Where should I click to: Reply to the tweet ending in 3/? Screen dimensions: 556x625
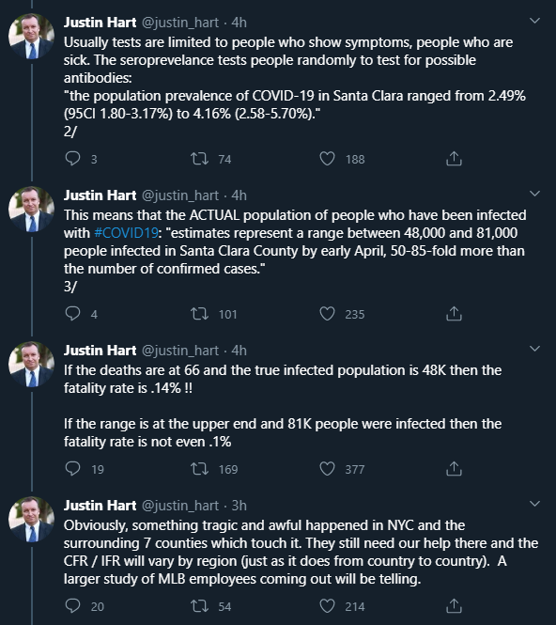(x=72, y=314)
